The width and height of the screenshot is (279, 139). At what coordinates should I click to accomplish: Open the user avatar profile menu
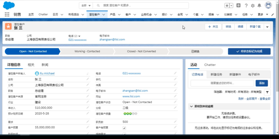(x=268, y=5)
